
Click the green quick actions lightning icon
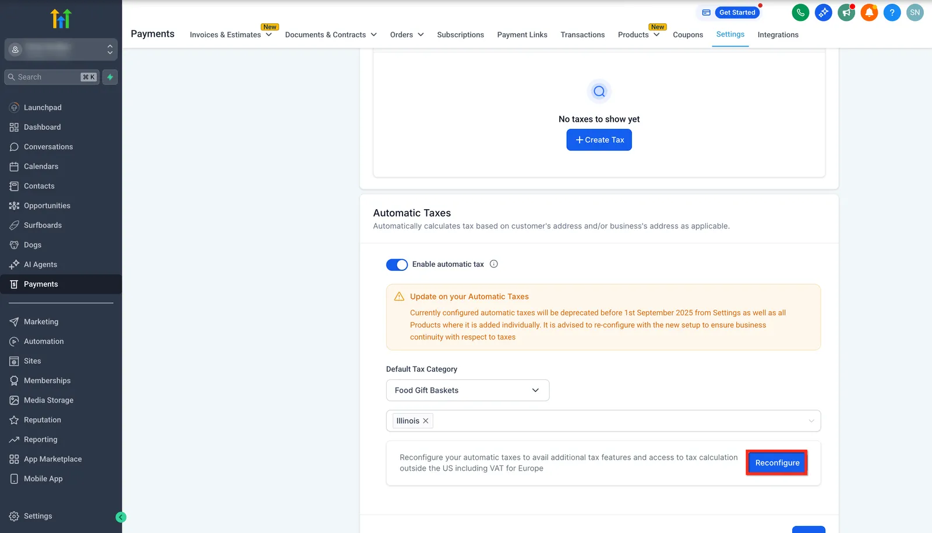click(x=110, y=77)
